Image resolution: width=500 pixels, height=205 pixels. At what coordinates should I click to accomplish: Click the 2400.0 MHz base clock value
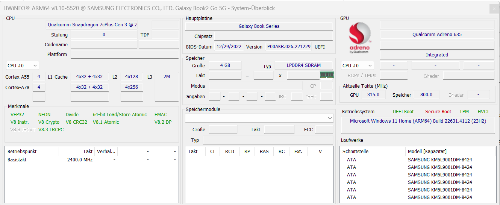pos(80,160)
